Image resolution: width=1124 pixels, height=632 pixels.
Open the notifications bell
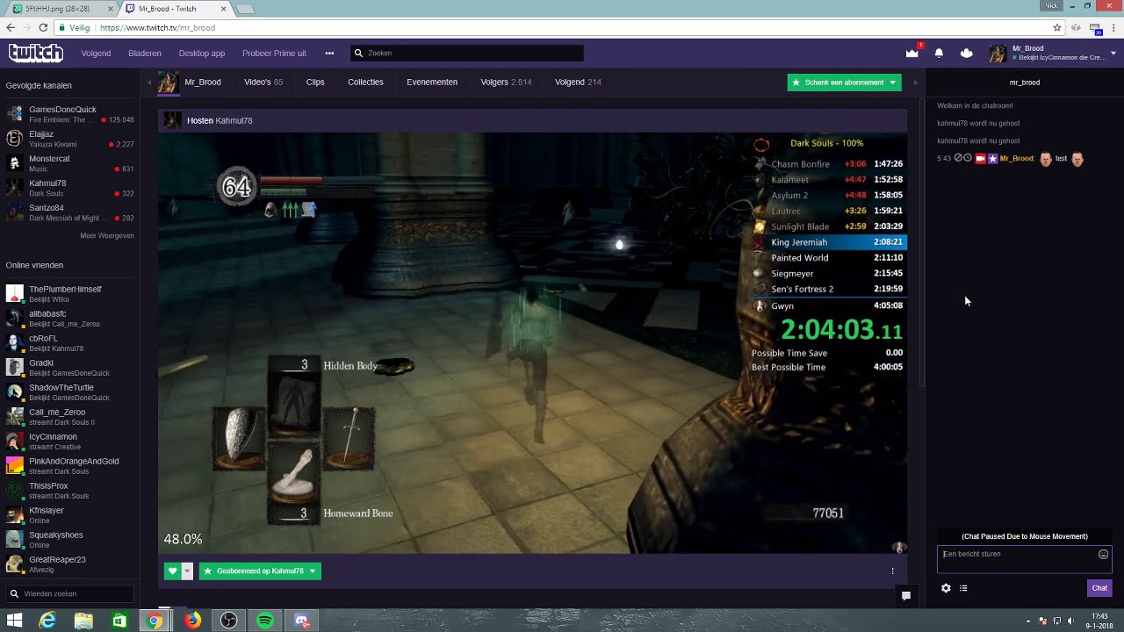(x=939, y=53)
